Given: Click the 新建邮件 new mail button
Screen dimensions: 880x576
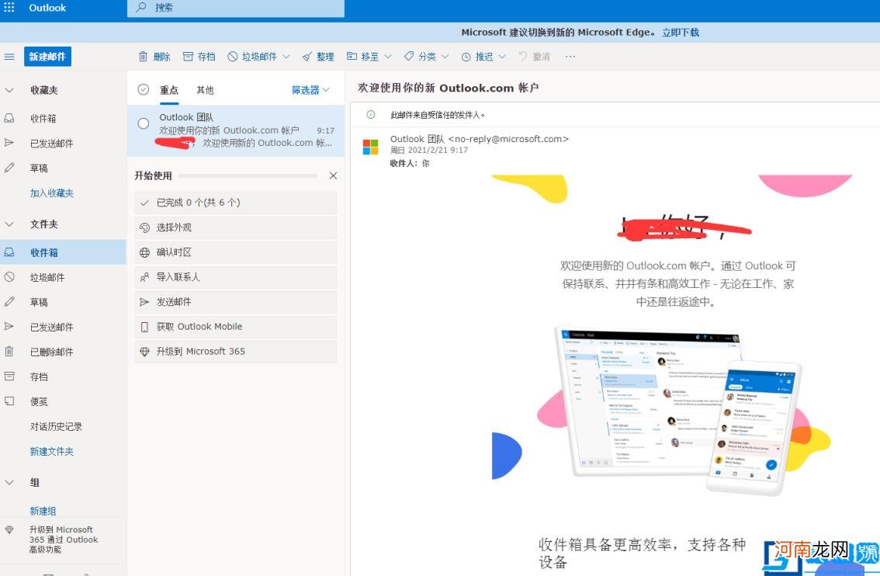Looking at the screenshot, I should tap(47, 56).
